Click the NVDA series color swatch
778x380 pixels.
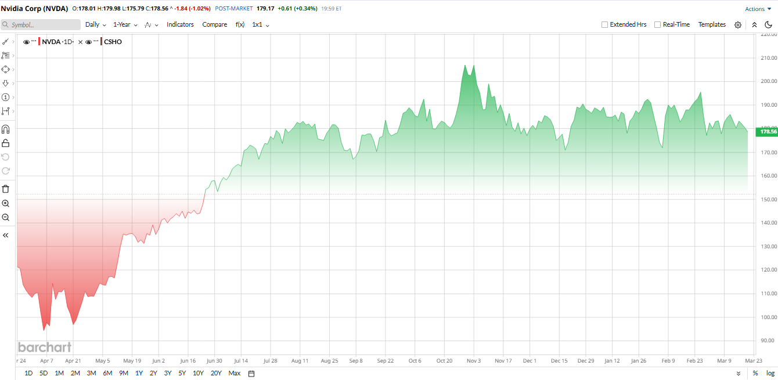(39, 42)
